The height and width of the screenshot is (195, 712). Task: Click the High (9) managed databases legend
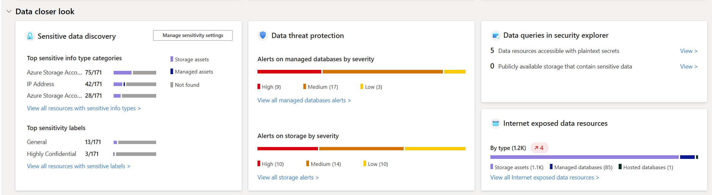[269, 87]
